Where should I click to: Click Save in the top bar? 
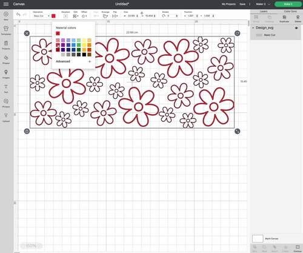242,4
